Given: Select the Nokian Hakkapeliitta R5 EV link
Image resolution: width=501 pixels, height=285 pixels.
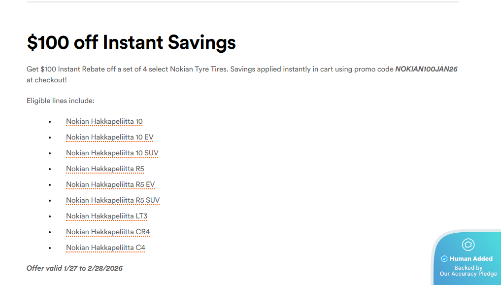Looking at the screenshot, I should pyautogui.click(x=110, y=184).
